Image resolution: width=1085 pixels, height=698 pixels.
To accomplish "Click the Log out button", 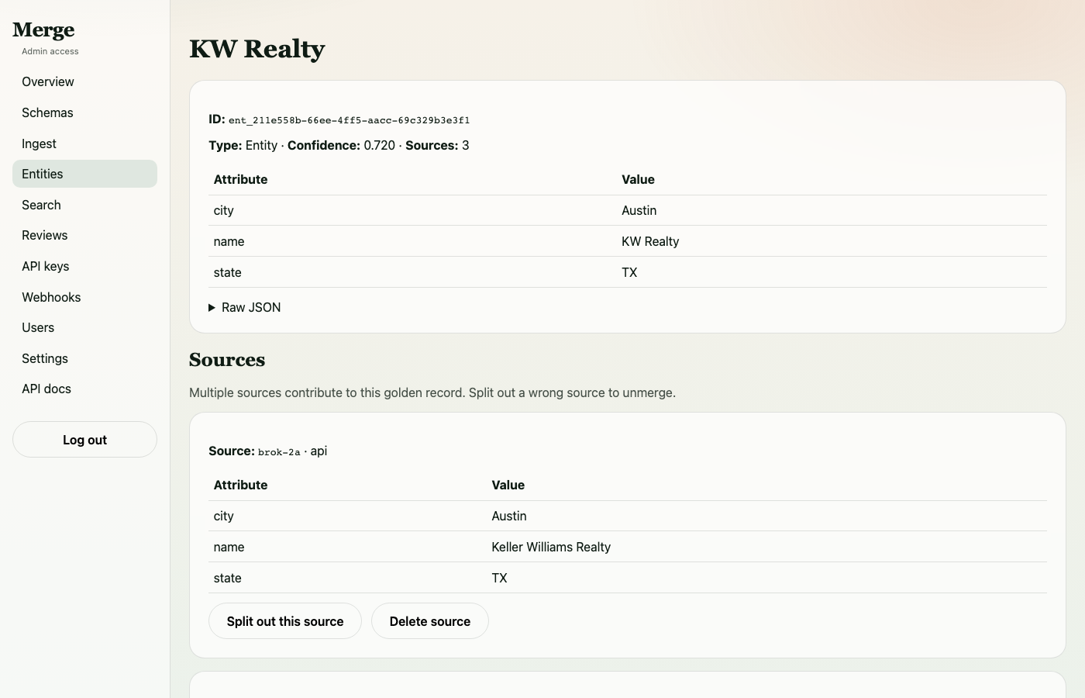I will (x=84, y=440).
